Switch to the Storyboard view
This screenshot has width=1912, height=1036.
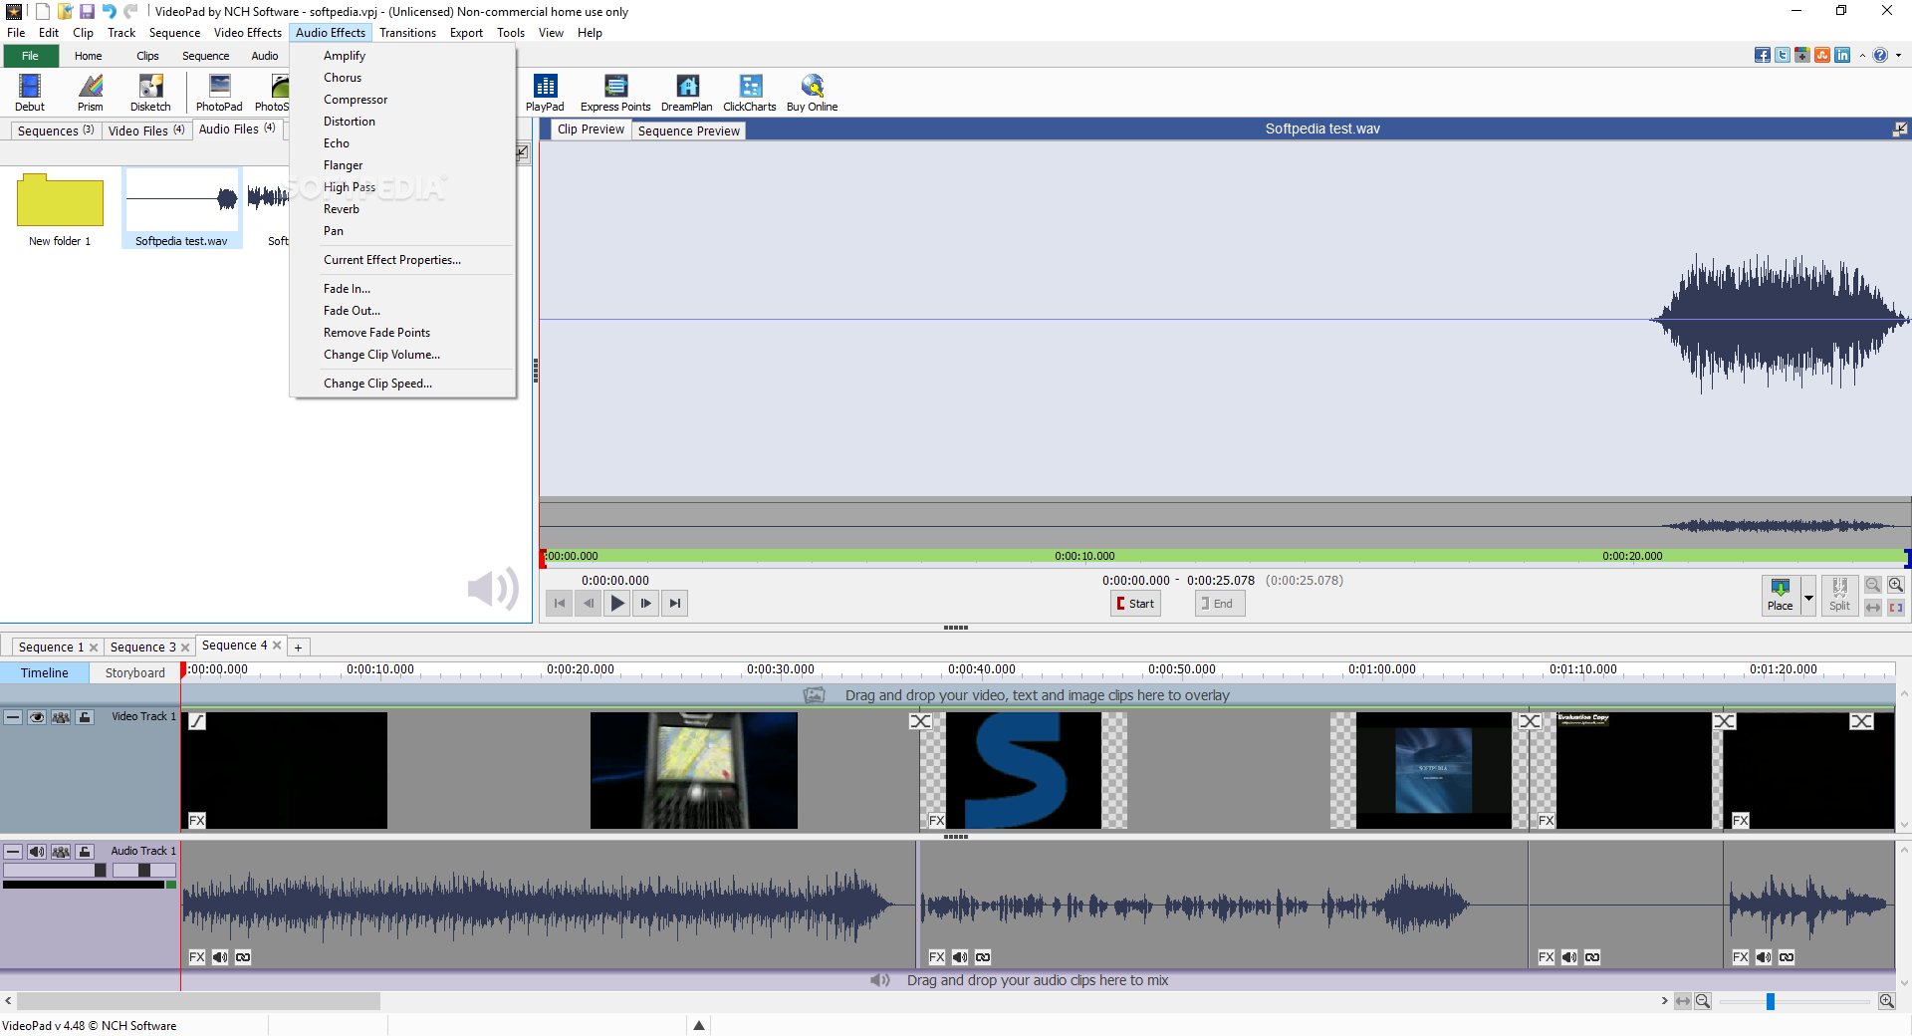(135, 673)
